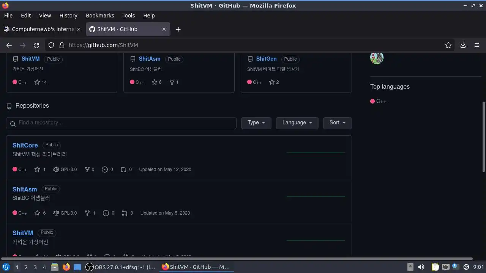
Task: Open the Sort dropdown
Action: coord(338,123)
